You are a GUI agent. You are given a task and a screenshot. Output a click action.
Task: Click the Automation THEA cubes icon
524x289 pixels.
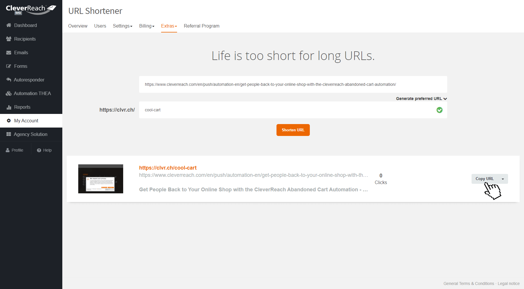(x=9, y=93)
